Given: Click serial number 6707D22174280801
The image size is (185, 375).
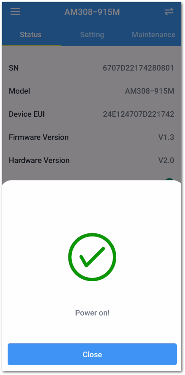Looking at the screenshot, I should click(x=138, y=68).
